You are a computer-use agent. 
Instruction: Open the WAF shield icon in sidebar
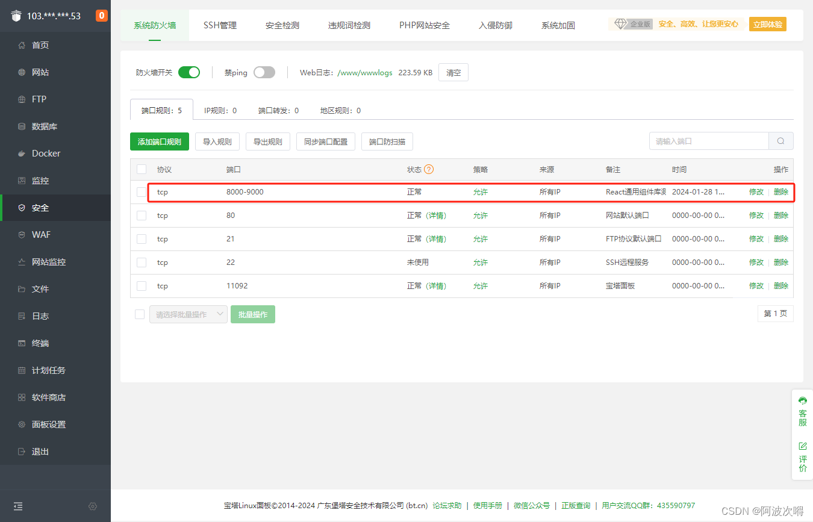point(22,235)
